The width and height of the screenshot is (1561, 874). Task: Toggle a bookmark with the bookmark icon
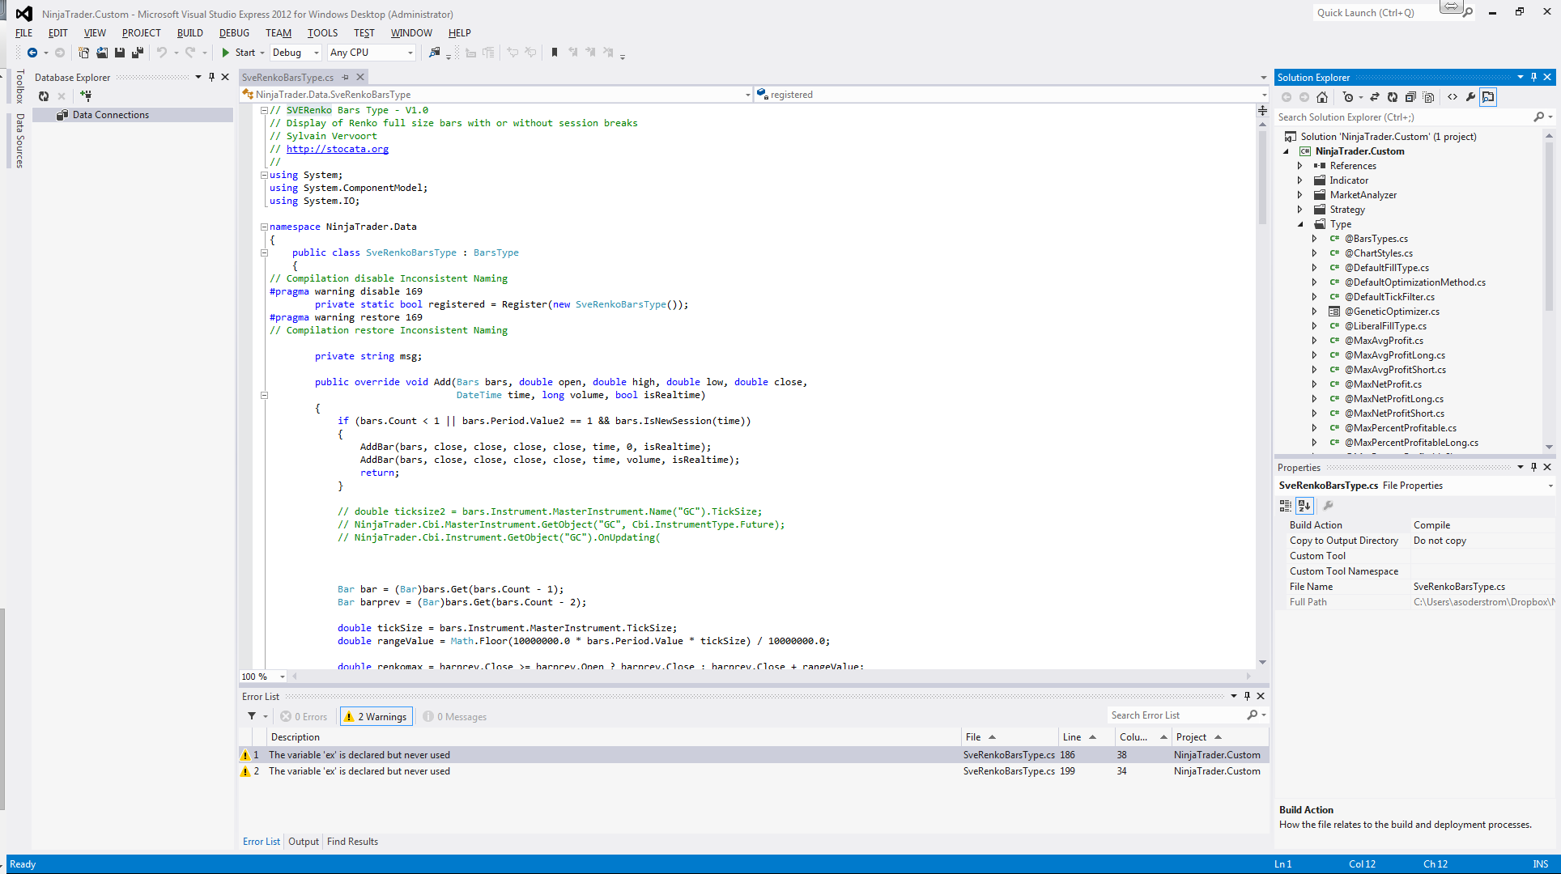pos(555,53)
